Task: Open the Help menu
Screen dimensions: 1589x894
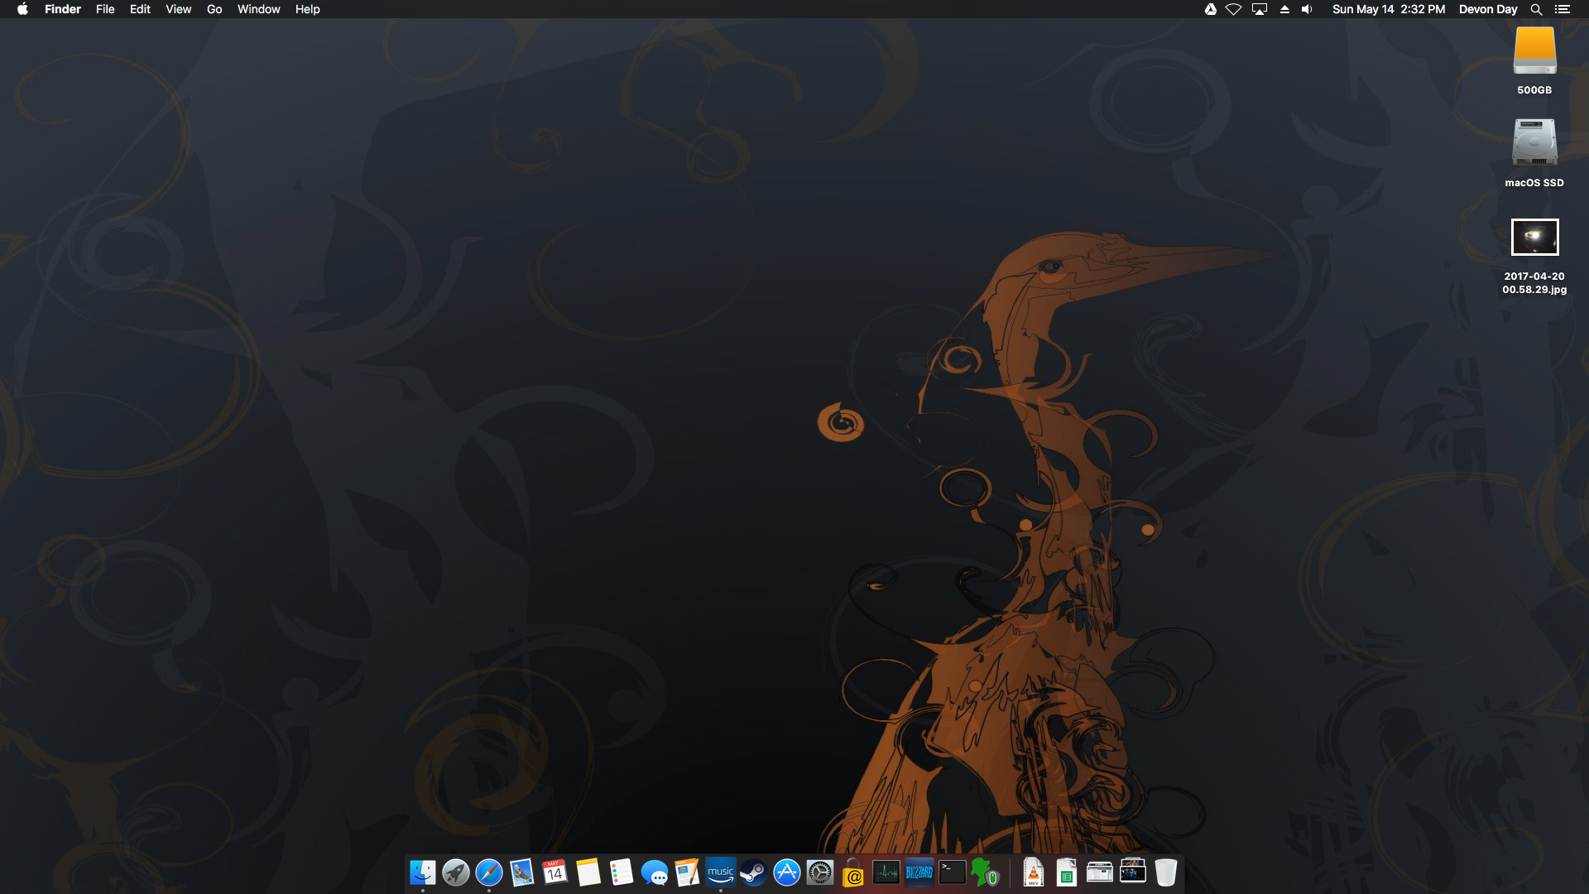Action: click(x=307, y=9)
